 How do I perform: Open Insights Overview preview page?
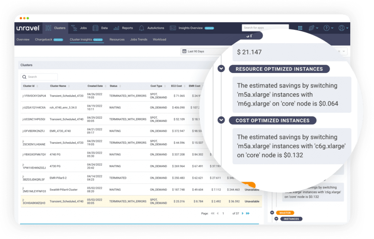click(192, 28)
